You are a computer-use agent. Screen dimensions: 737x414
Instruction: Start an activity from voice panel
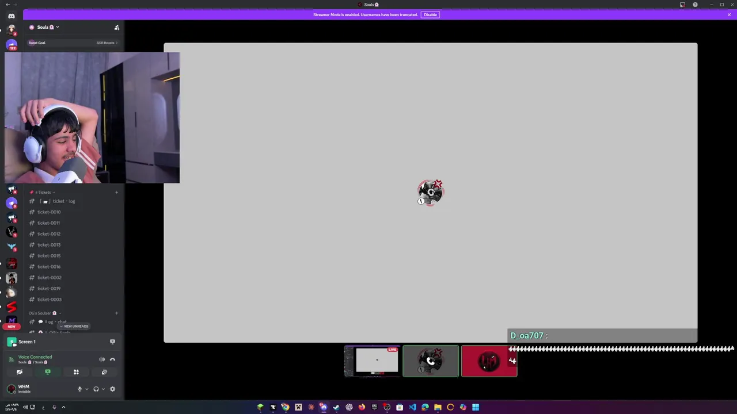click(76, 372)
